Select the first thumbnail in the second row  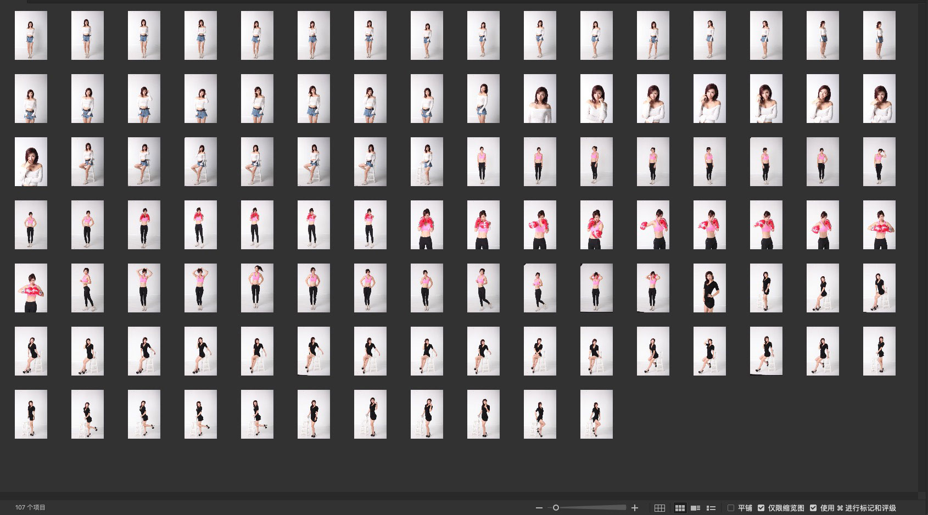pyautogui.click(x=31, y=99)
